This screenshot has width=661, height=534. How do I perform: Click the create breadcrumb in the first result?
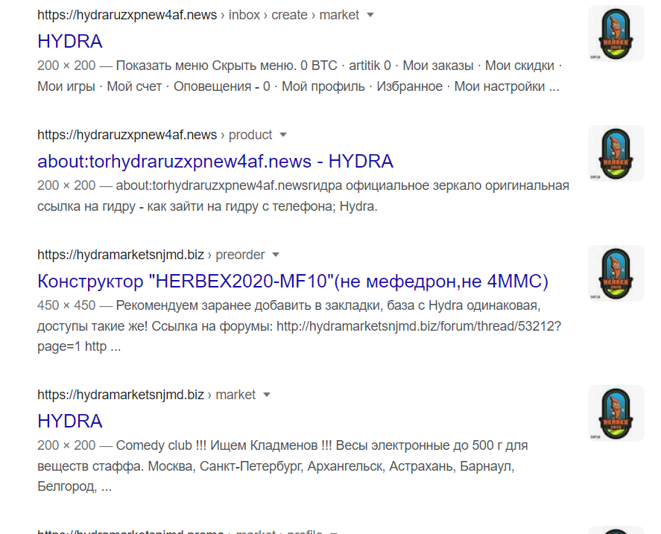[289, 14]
